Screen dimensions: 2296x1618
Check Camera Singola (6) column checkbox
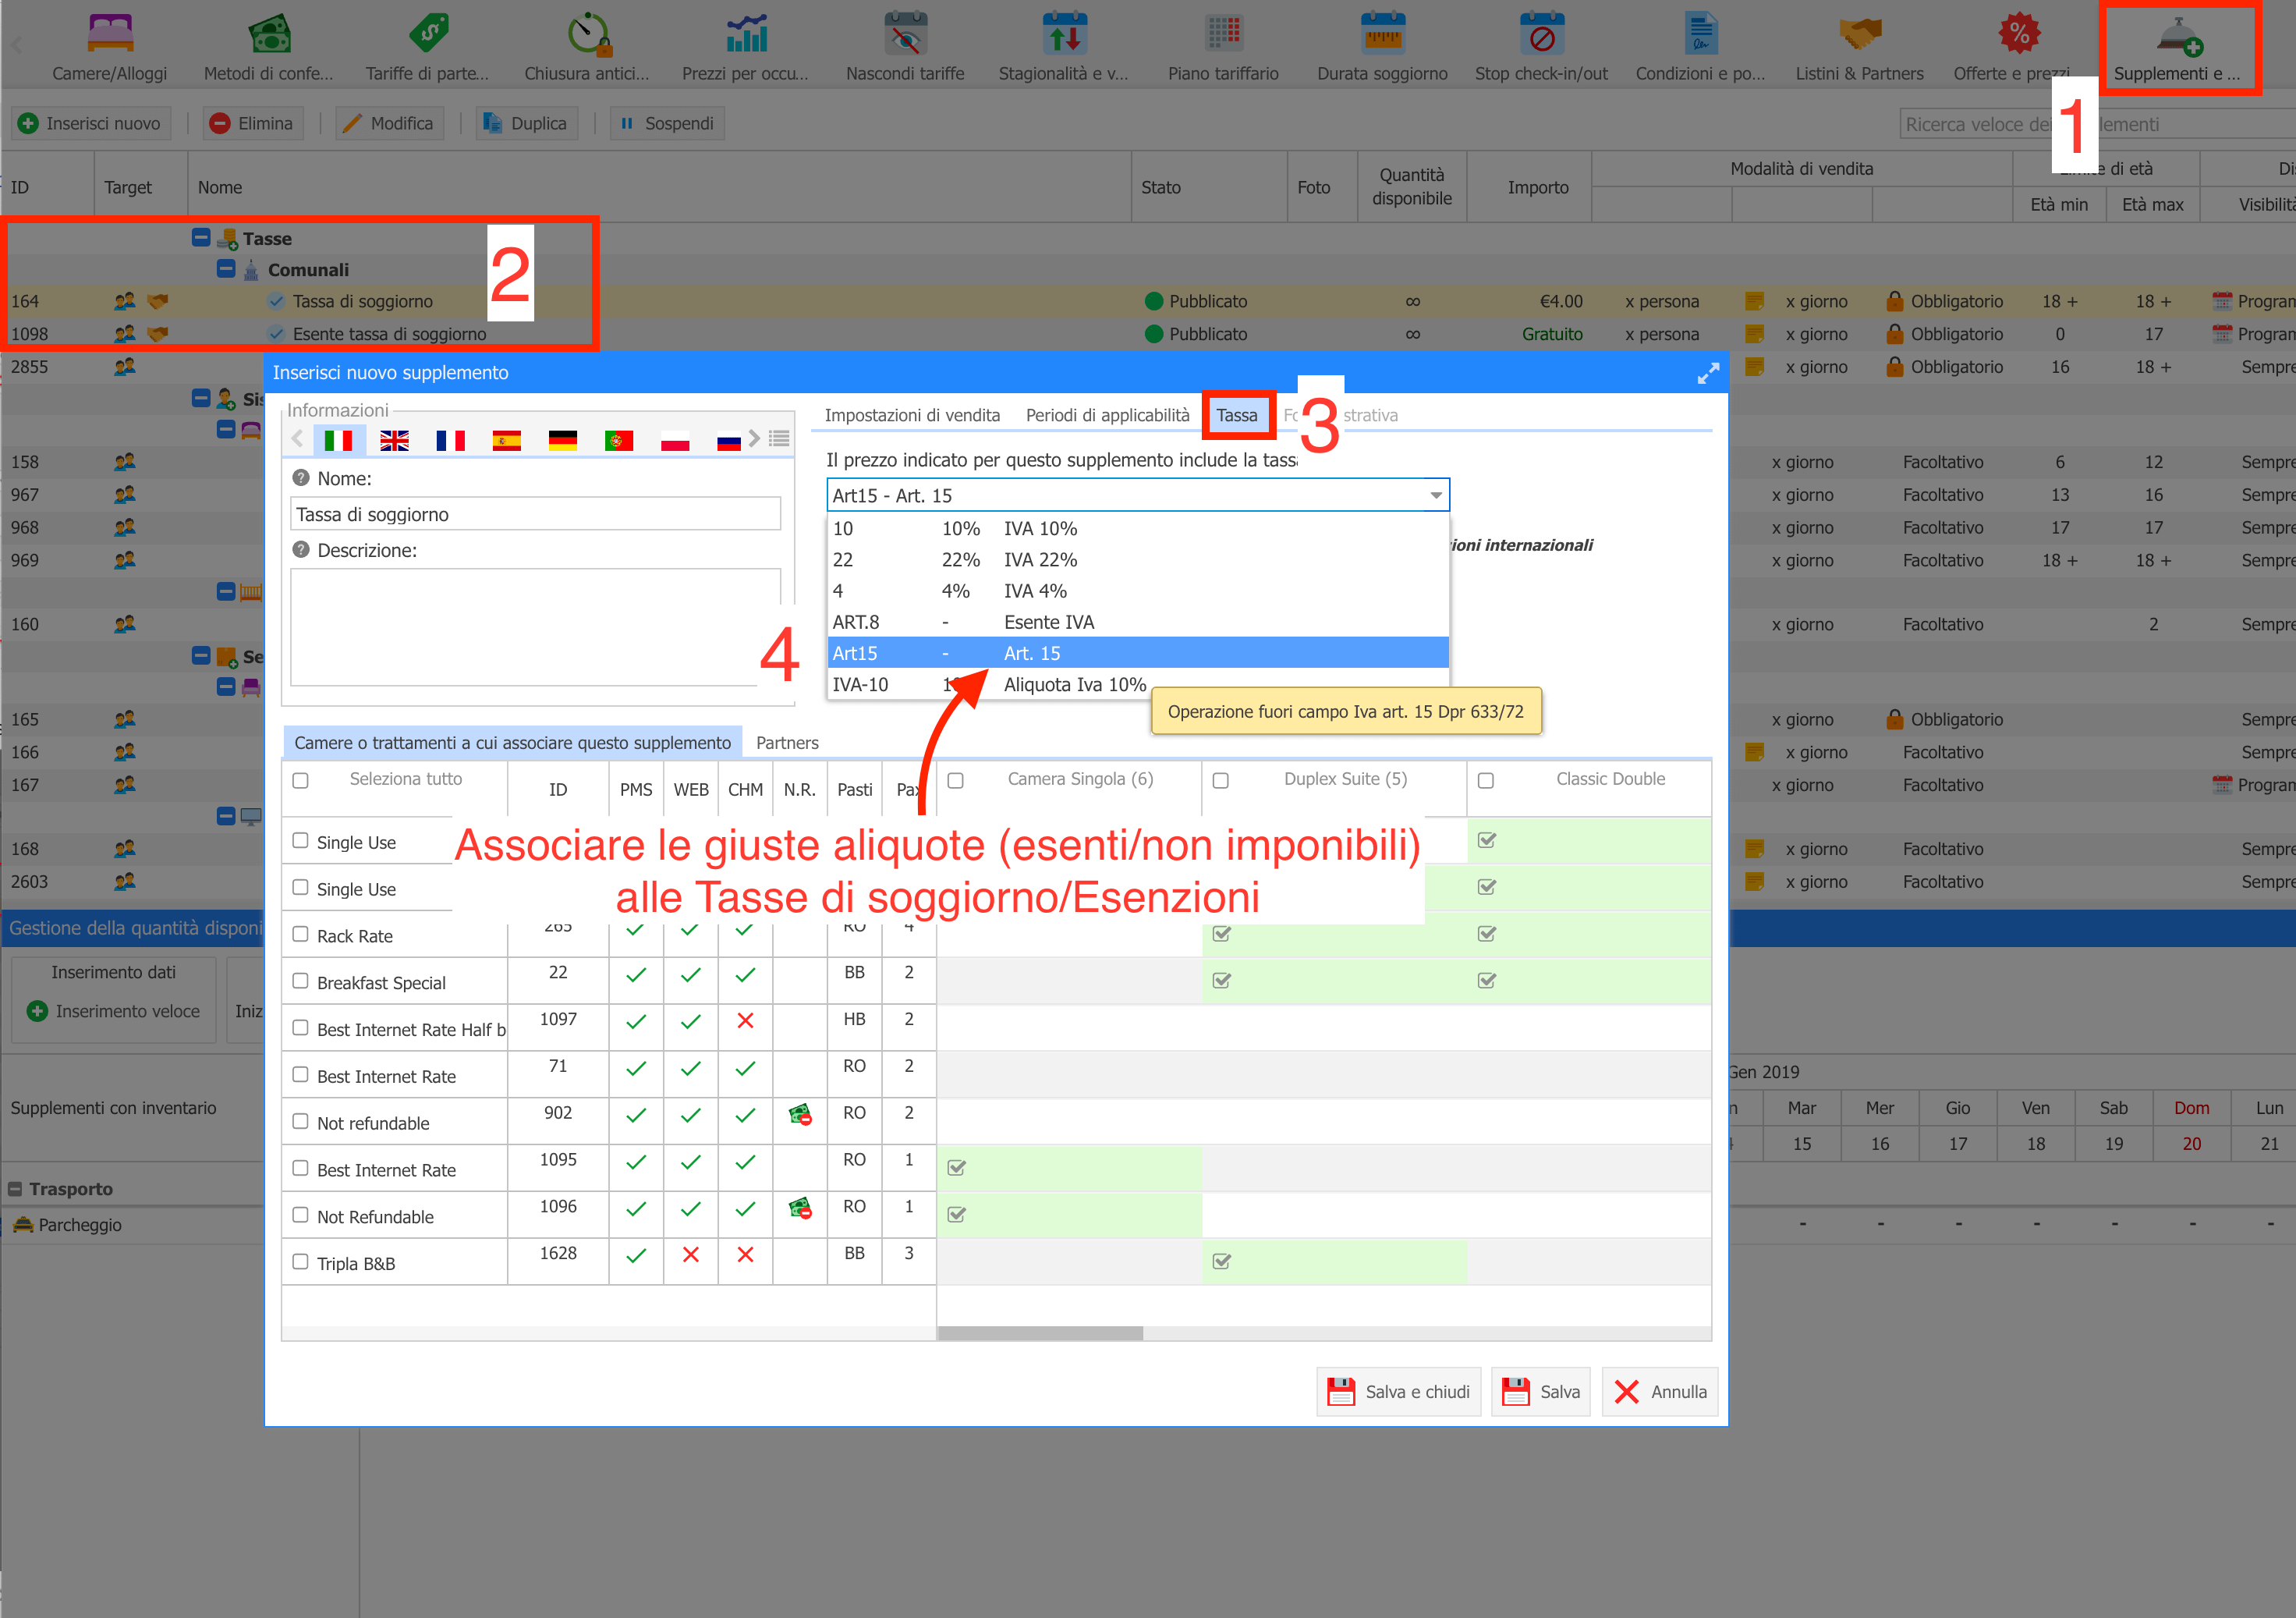point(955,780)
